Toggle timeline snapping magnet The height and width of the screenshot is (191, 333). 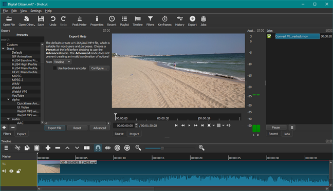click(98, 148)
